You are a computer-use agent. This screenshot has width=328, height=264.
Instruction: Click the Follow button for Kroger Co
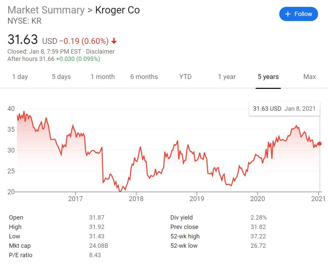coord(299,14)
